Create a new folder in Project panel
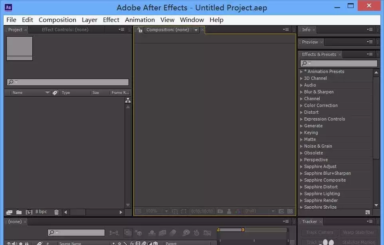This screenshot has height=245, width=384. (x=19, y=212)
